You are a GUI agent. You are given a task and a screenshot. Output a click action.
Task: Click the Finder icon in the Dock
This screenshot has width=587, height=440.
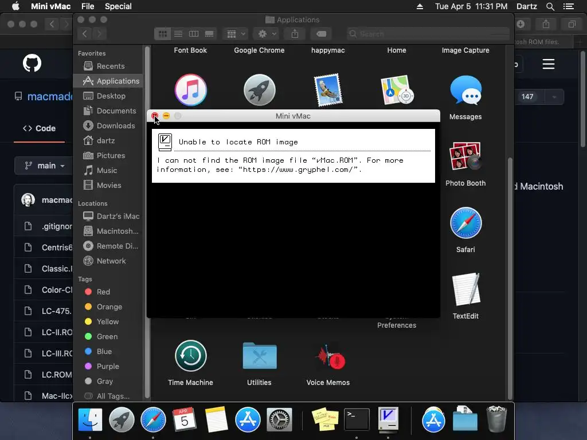pos(90,419)
